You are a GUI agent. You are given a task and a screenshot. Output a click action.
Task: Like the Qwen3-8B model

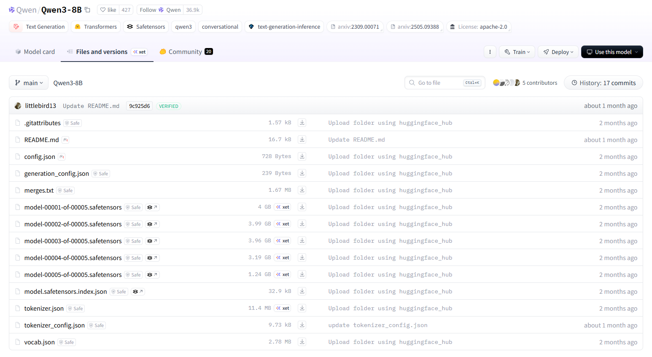click(108, 10)
